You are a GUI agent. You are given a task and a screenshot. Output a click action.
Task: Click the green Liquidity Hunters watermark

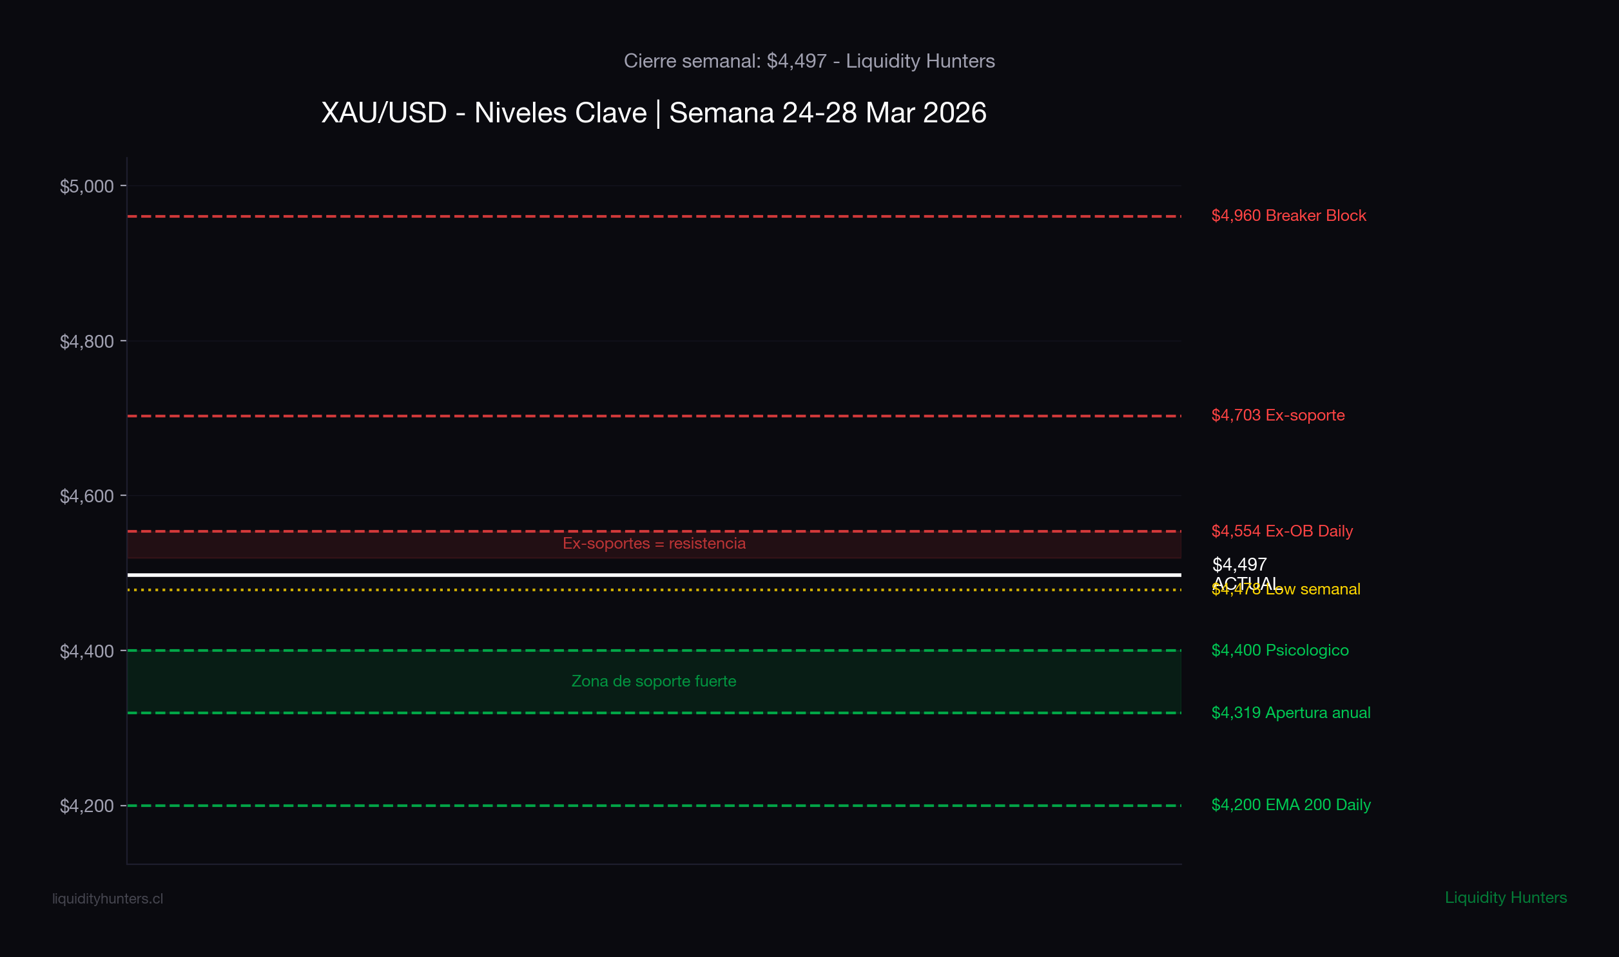(x=1507, y=897)
